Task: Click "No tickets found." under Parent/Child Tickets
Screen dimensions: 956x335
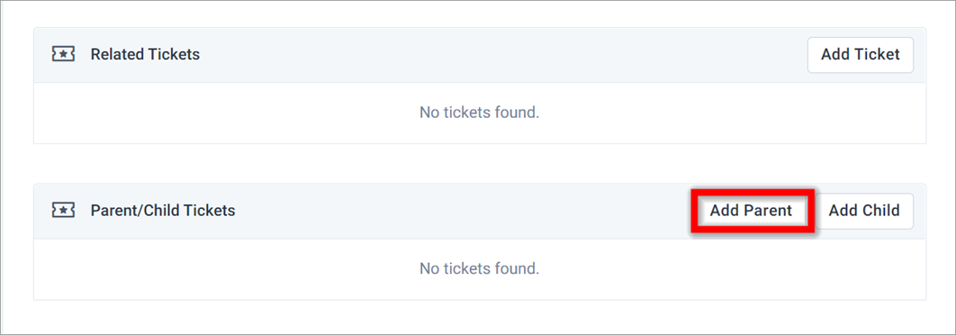Action: (479, 267)
